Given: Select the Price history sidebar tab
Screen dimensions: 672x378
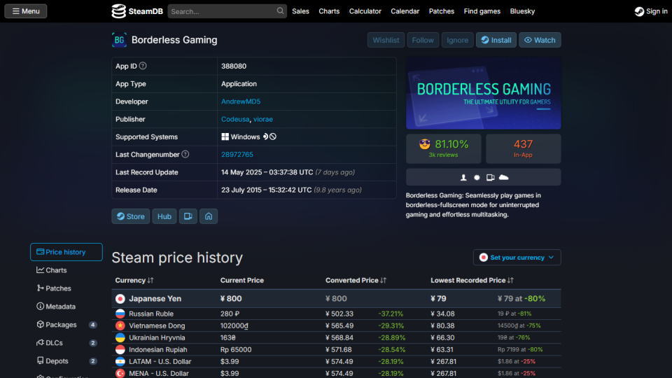Looking at the screenshot, I should 66,252.
